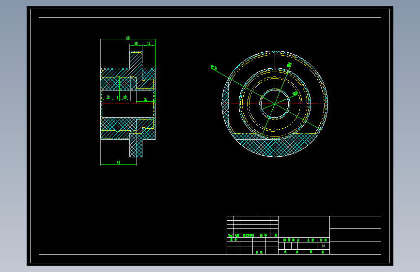Select the 22 dimension near the centerline

click(146, 99)
